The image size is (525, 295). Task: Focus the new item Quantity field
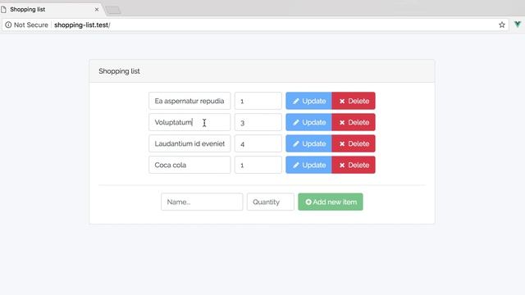point(271,202)
